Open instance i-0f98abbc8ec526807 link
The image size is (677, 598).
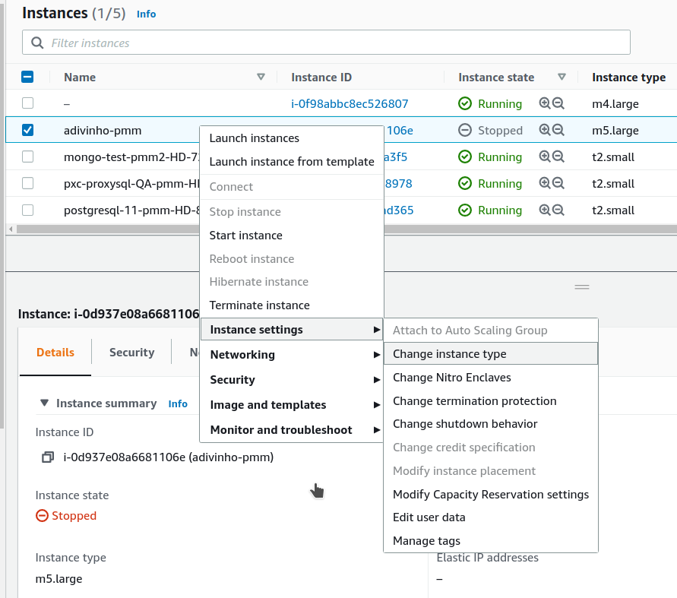pos(350,103)
